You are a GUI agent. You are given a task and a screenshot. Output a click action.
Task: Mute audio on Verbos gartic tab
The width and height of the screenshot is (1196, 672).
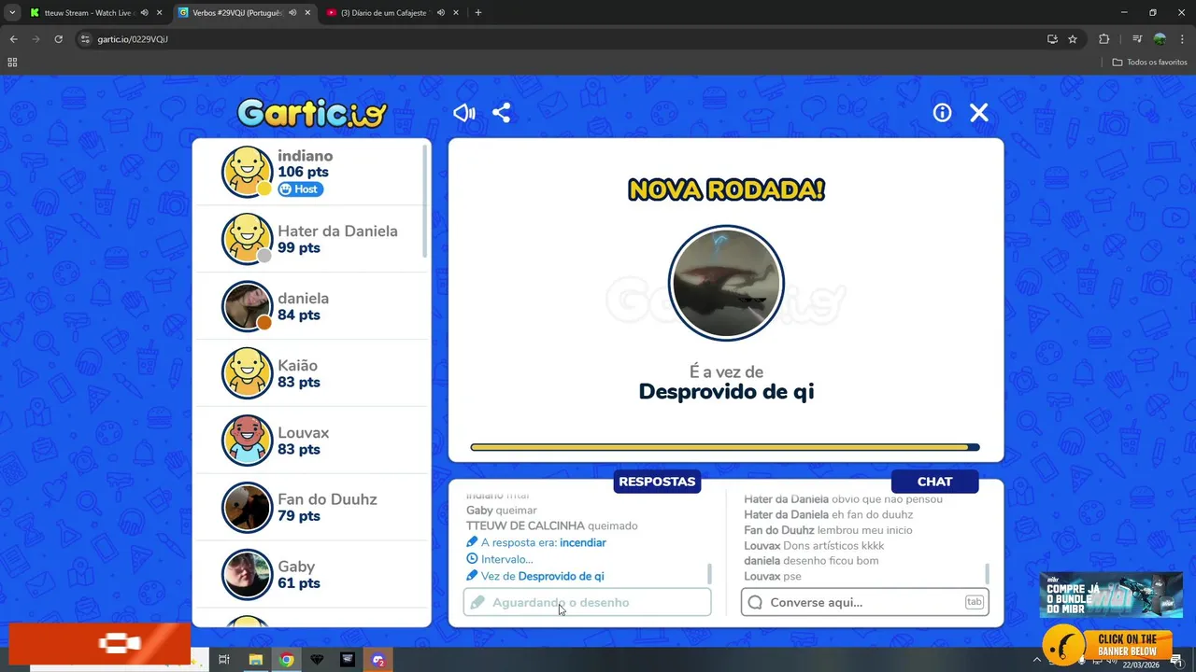point(292,13)
